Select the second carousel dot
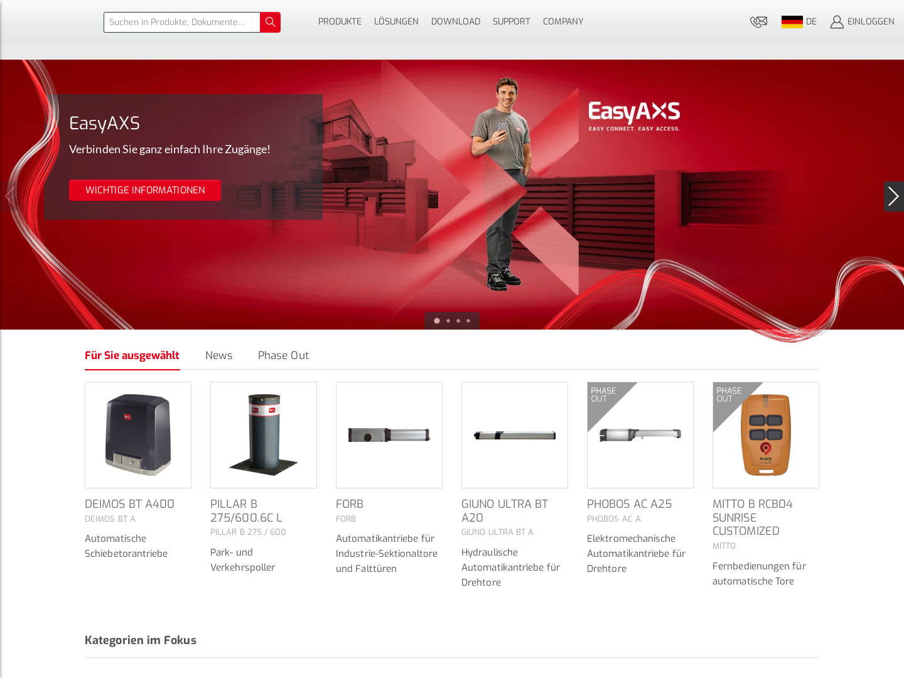This screenshot has height=678, width=904. [x=448, y=321]
